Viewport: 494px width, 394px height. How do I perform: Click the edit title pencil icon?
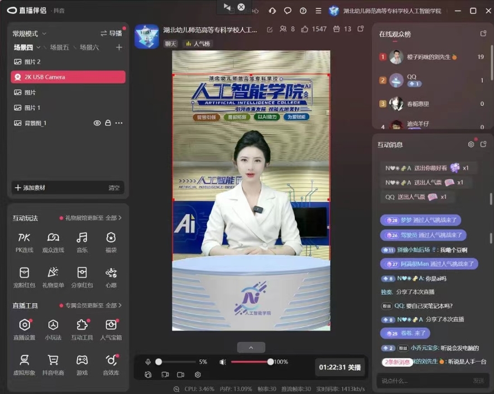tap(270, 30)
